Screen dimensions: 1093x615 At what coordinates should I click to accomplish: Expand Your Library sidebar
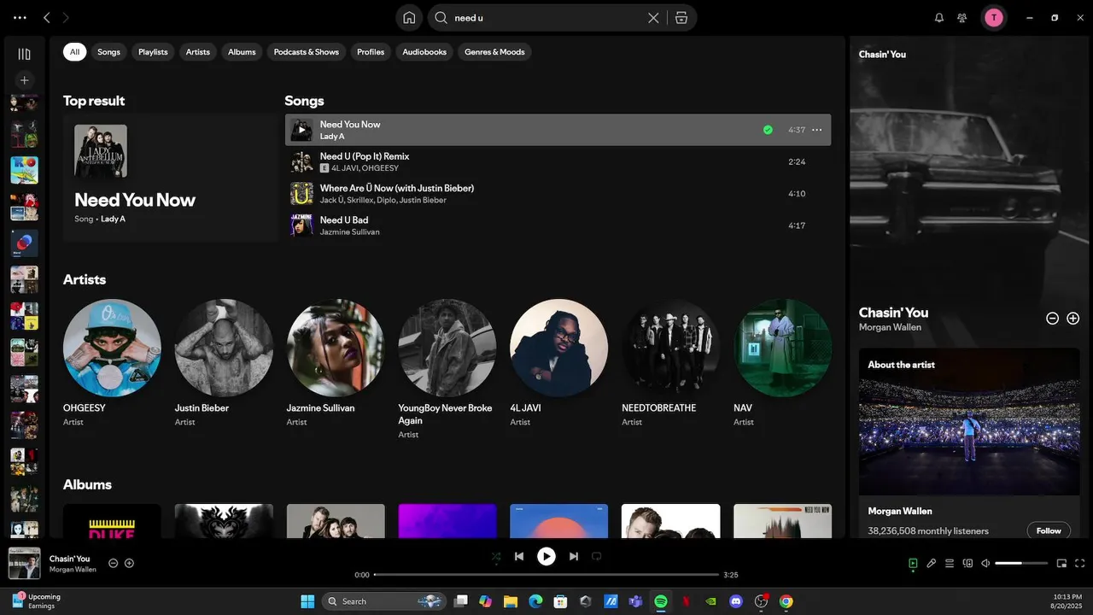pos(24,54)
